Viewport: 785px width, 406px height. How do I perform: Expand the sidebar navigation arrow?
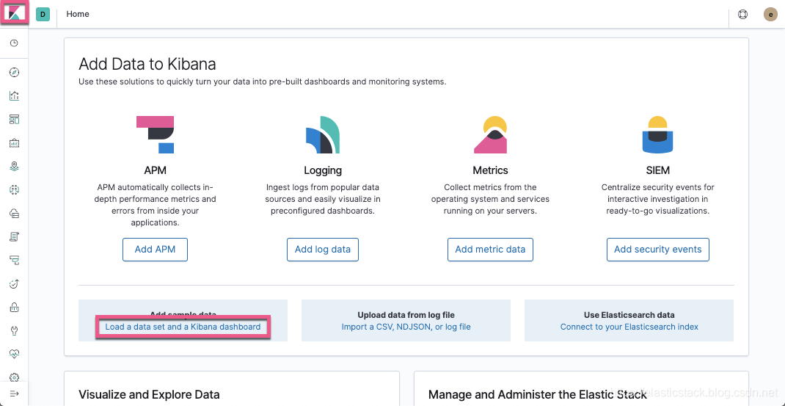14,394
